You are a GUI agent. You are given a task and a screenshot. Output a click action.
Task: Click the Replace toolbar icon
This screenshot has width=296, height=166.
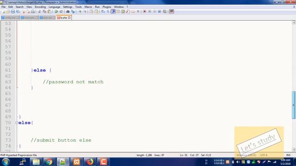click(73, 12)
